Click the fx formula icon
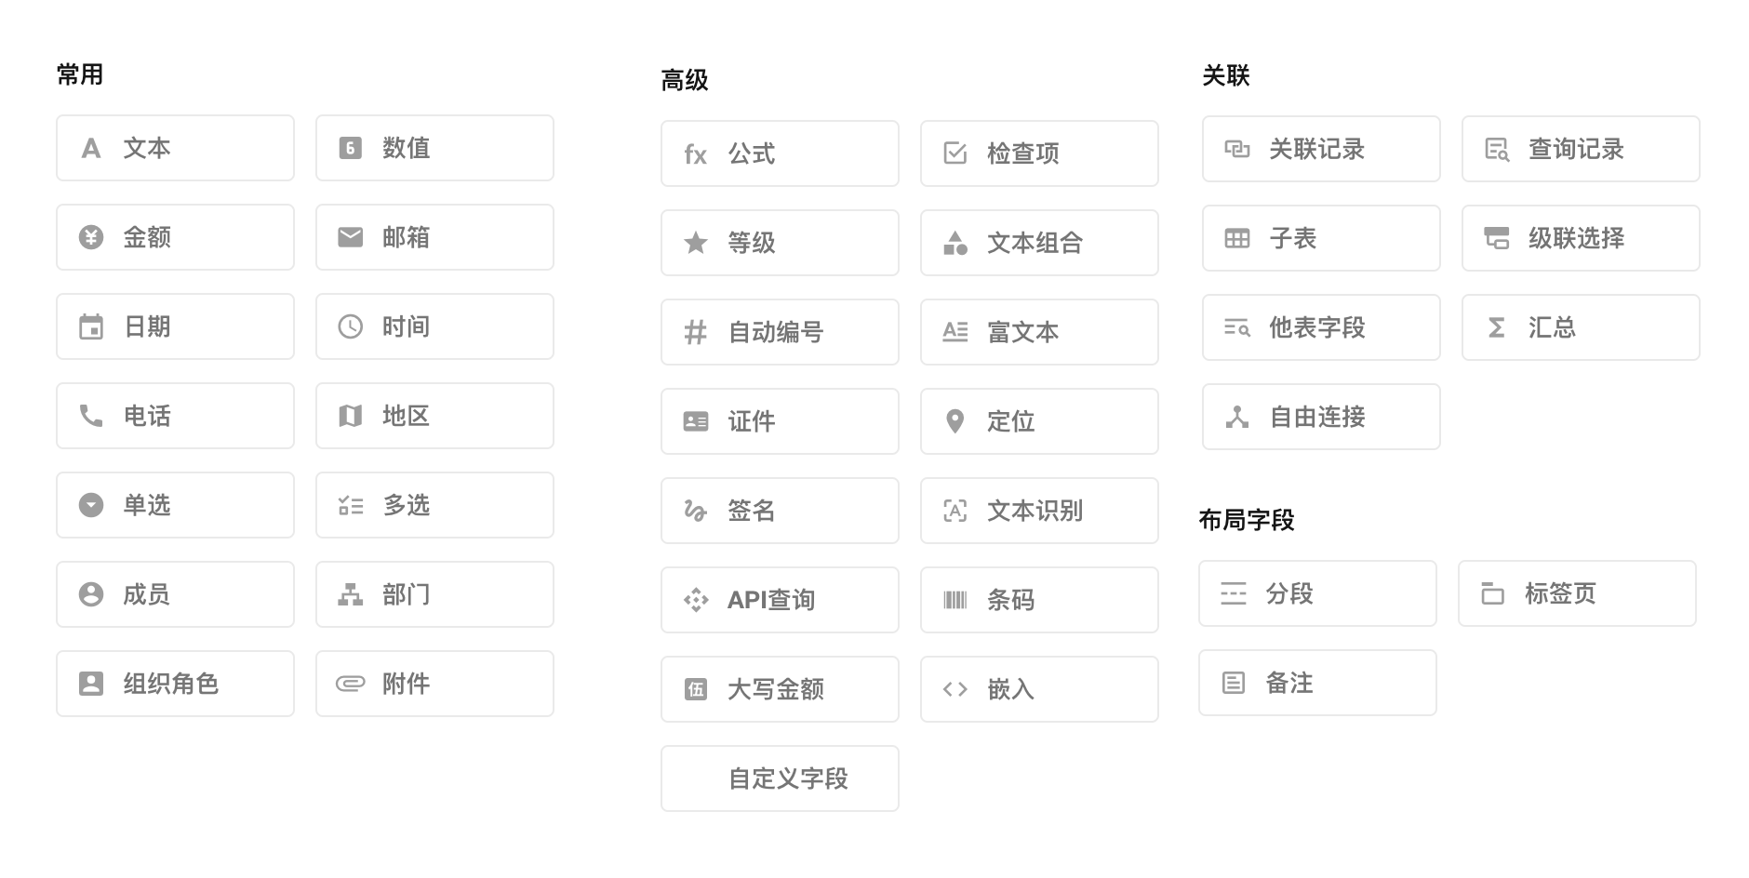Image resolution: width=1749 pixels, height=878 pixels. pyautogui.click(x=696, y=153)
